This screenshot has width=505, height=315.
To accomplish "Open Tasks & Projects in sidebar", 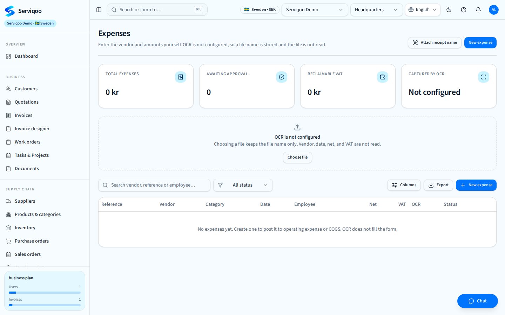I will pos(45,155).
